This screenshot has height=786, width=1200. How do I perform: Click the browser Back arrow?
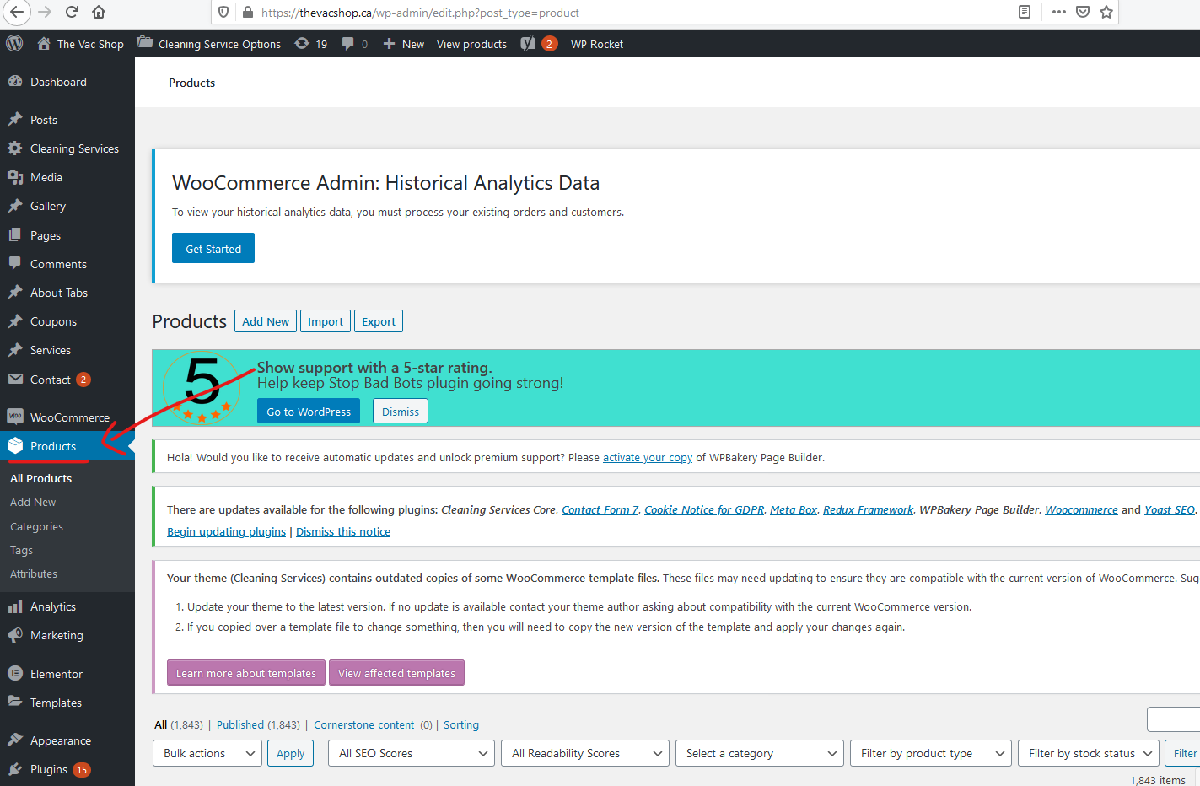pos(17,12)
